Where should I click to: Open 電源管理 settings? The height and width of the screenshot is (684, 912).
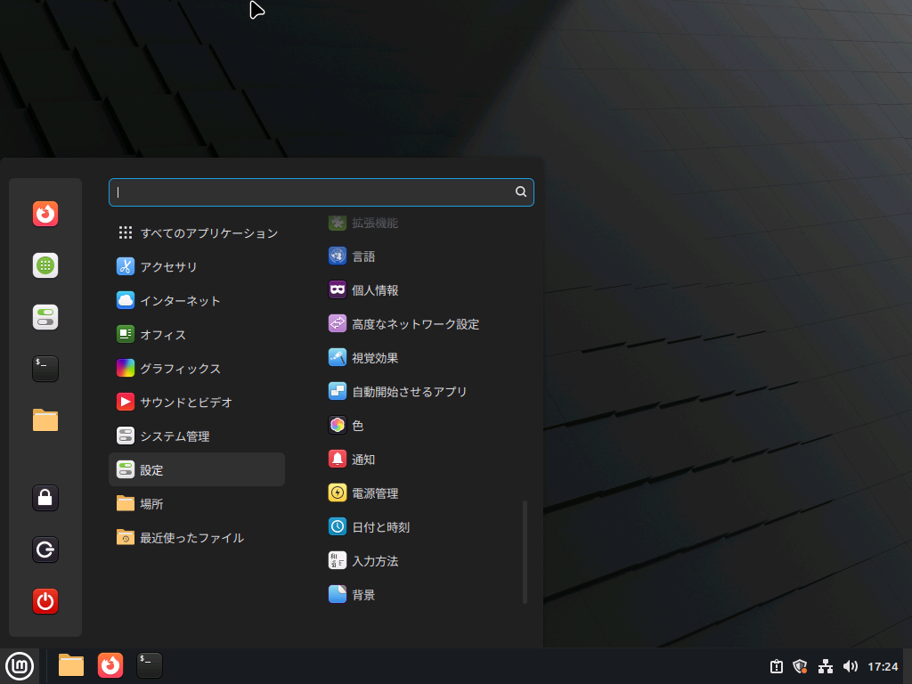(x=374, y=493)
